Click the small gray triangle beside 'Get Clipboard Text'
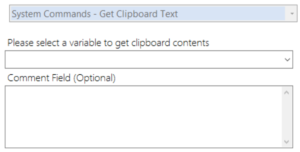This screenshot has width=300, height=152. (292, 14)
